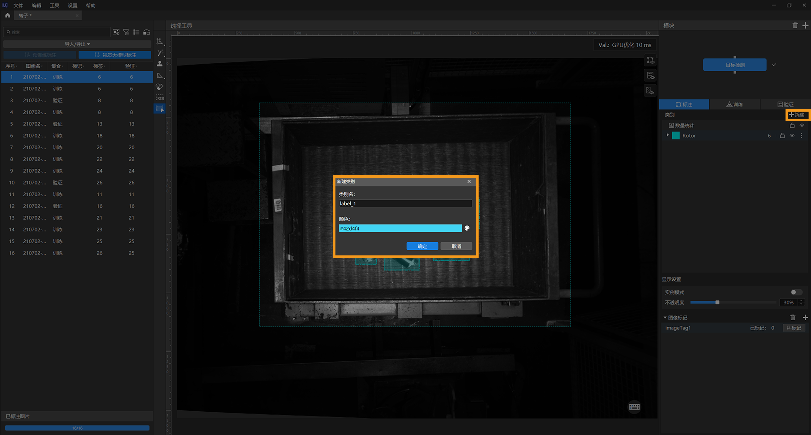This screenshot has height=435, width=811.
Task: Open the color palette picker icon
Action: [467, 228]
